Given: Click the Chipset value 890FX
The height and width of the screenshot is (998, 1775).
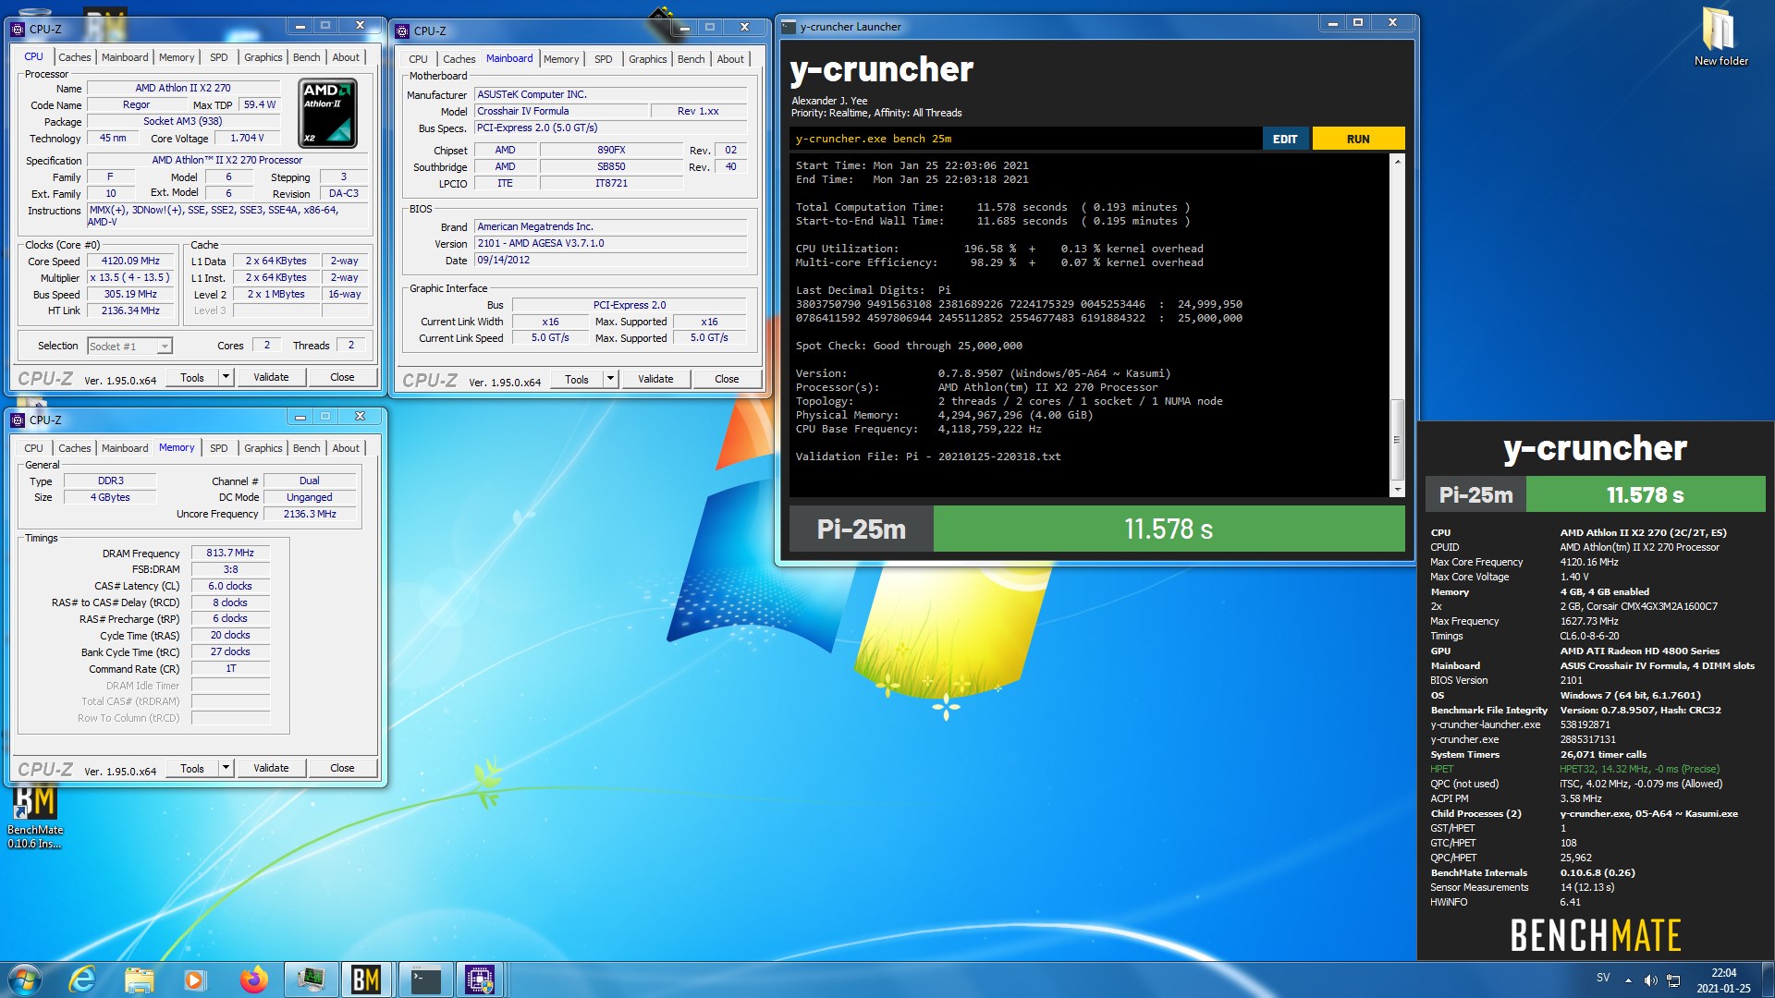Looking at the screenshot, I should (611, 150).
